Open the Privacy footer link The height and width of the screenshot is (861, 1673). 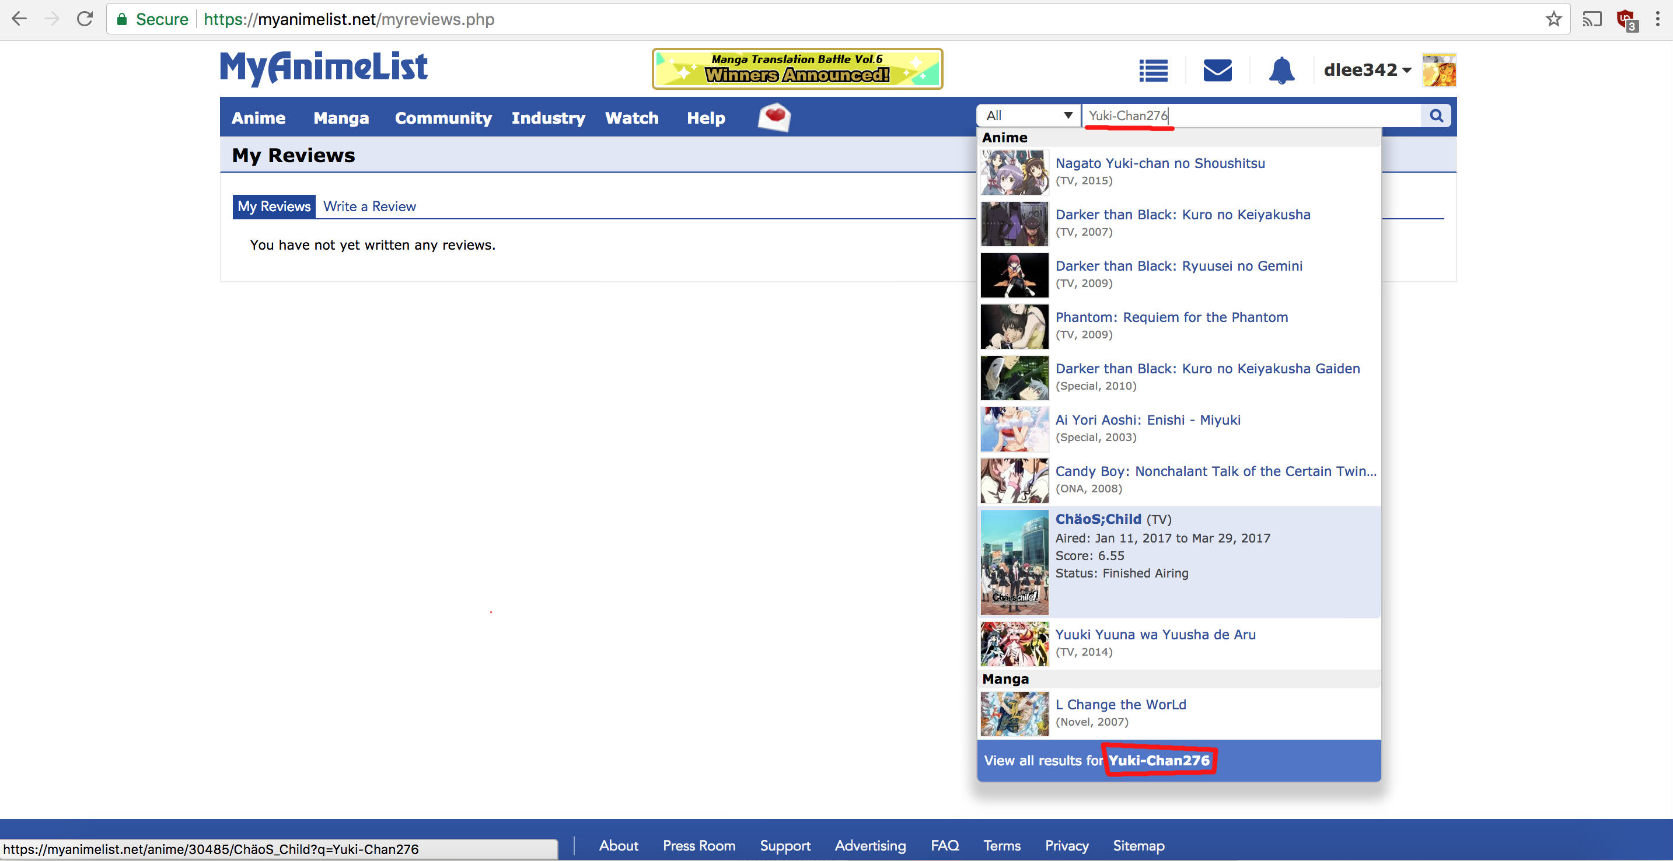click(1066, 845)
